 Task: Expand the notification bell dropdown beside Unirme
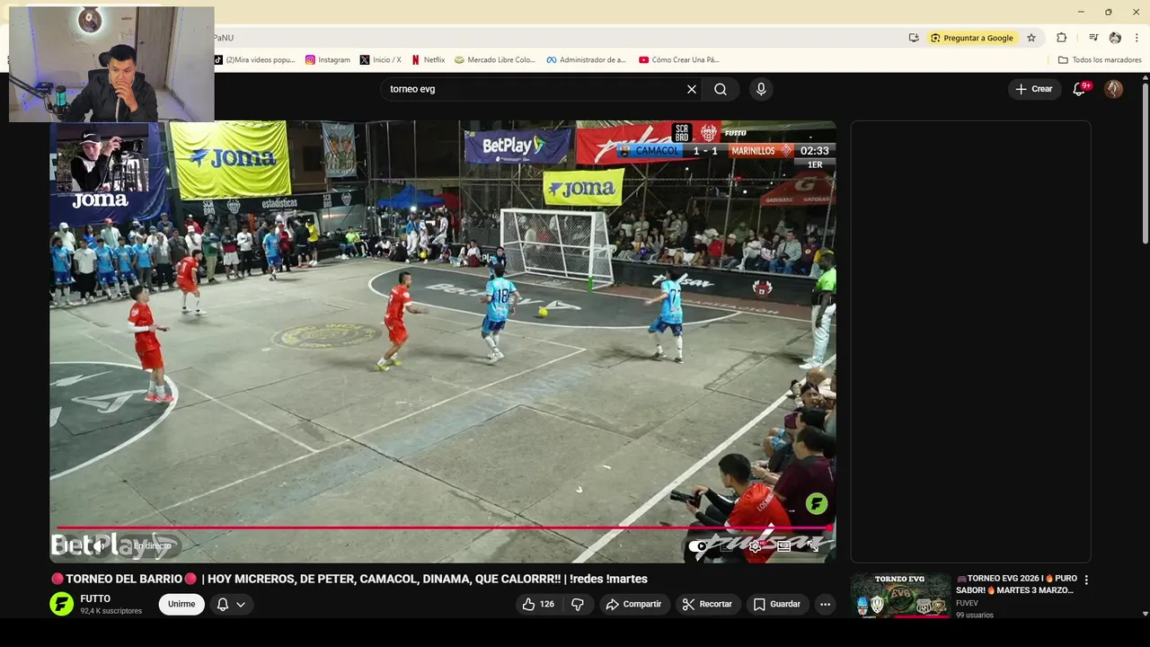pos(231,604)
